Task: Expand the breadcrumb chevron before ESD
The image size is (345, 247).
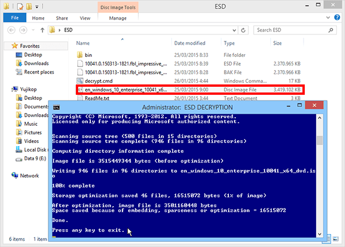Action: tap(59, 30)
